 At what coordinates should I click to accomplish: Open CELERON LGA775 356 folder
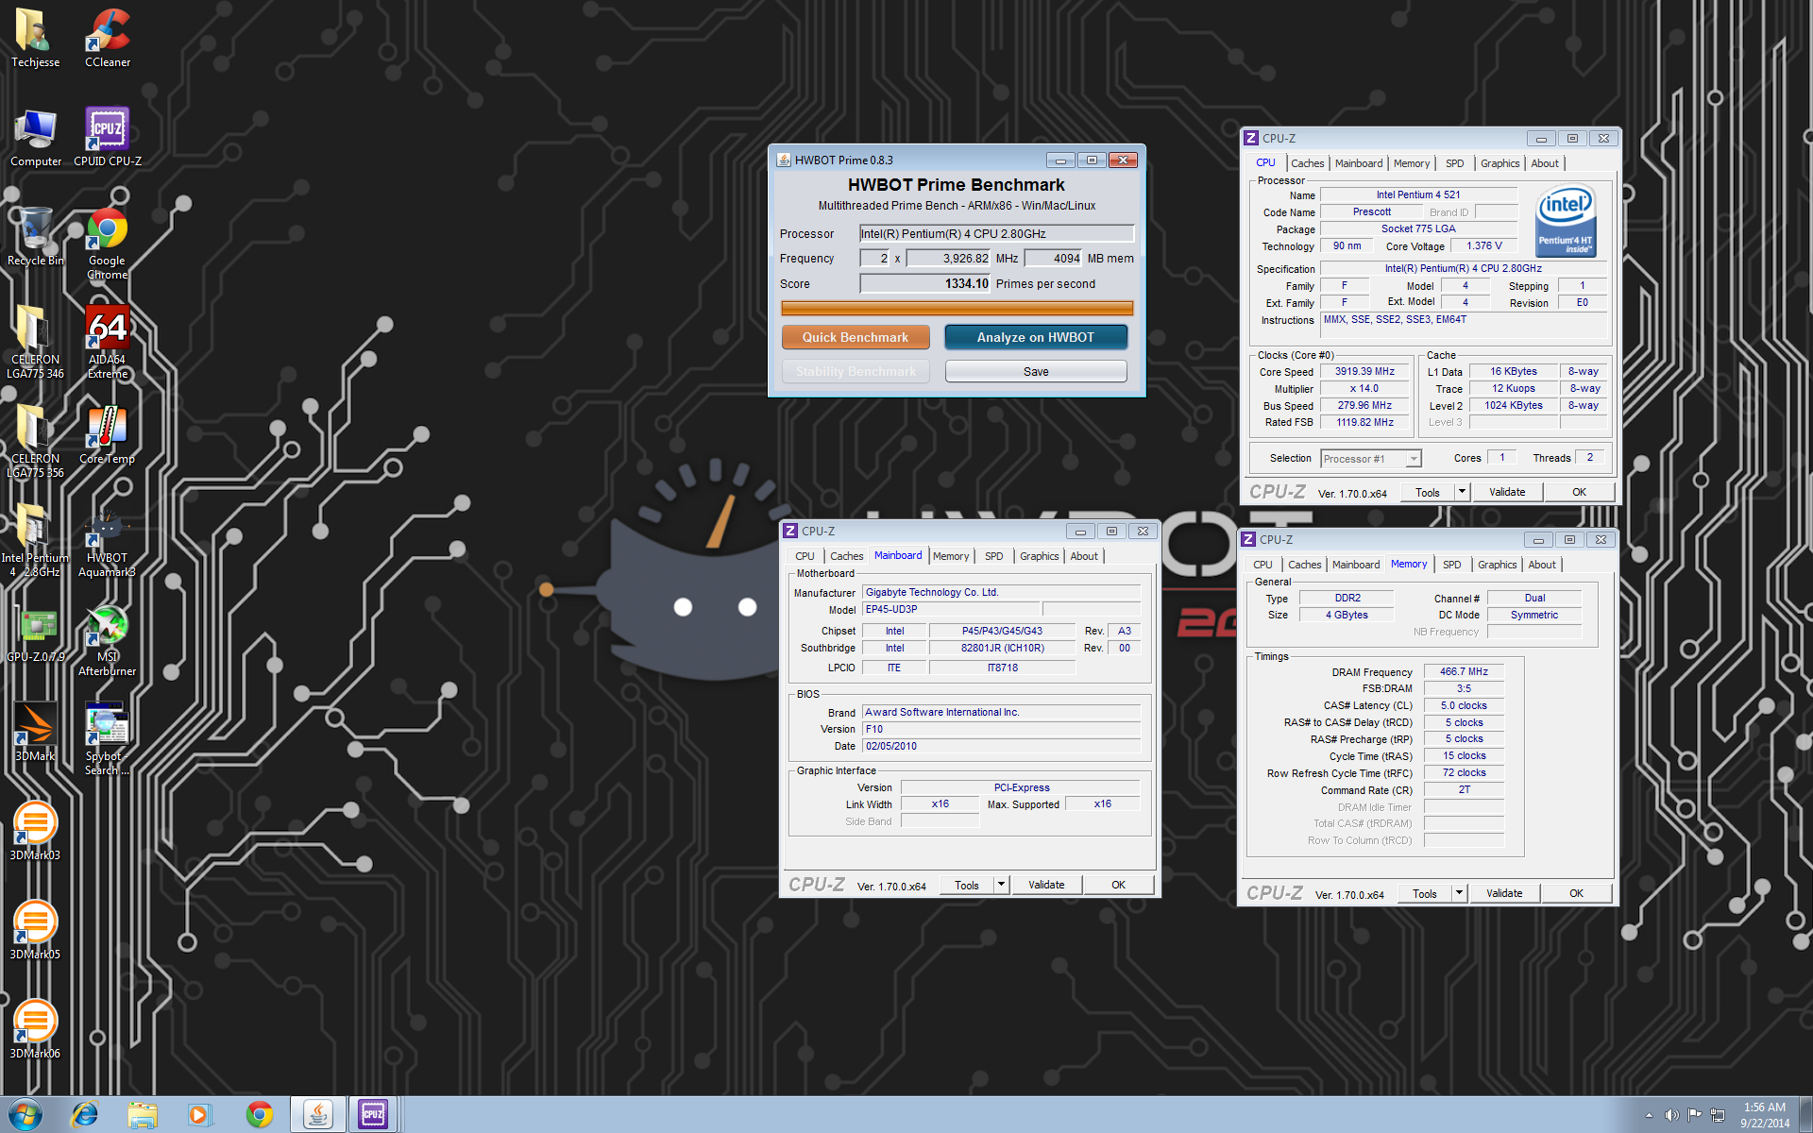point(35,441)
